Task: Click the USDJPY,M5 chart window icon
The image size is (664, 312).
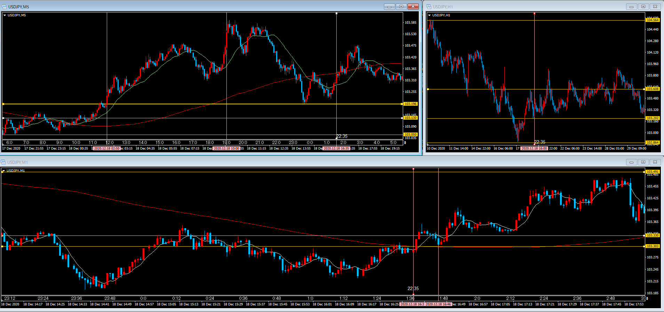Action: 4,7
